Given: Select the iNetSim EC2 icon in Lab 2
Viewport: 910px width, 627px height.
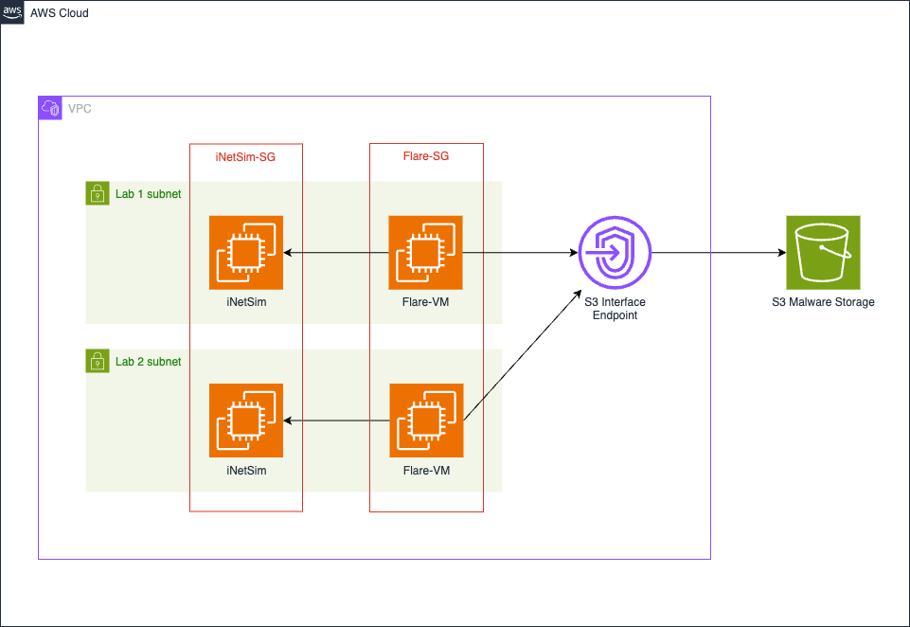Looking at the screenshot, I should click(x=246, y=421).
